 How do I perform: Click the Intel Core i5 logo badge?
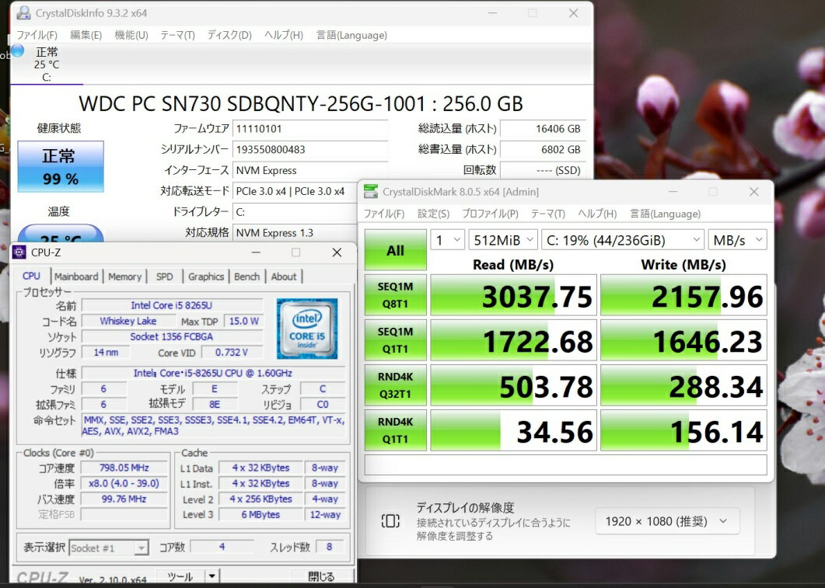306,328
